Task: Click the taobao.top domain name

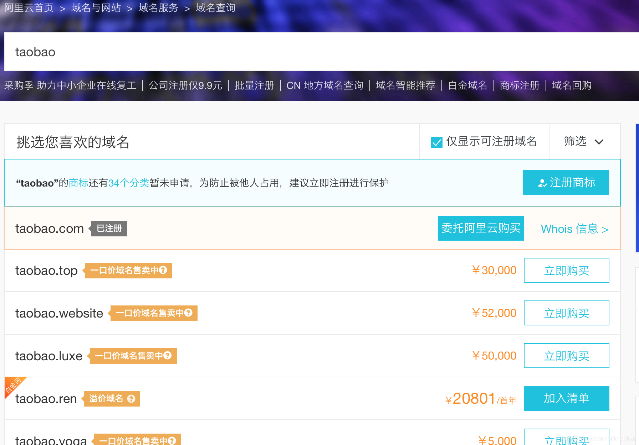Action: click(x=46, y=271)
